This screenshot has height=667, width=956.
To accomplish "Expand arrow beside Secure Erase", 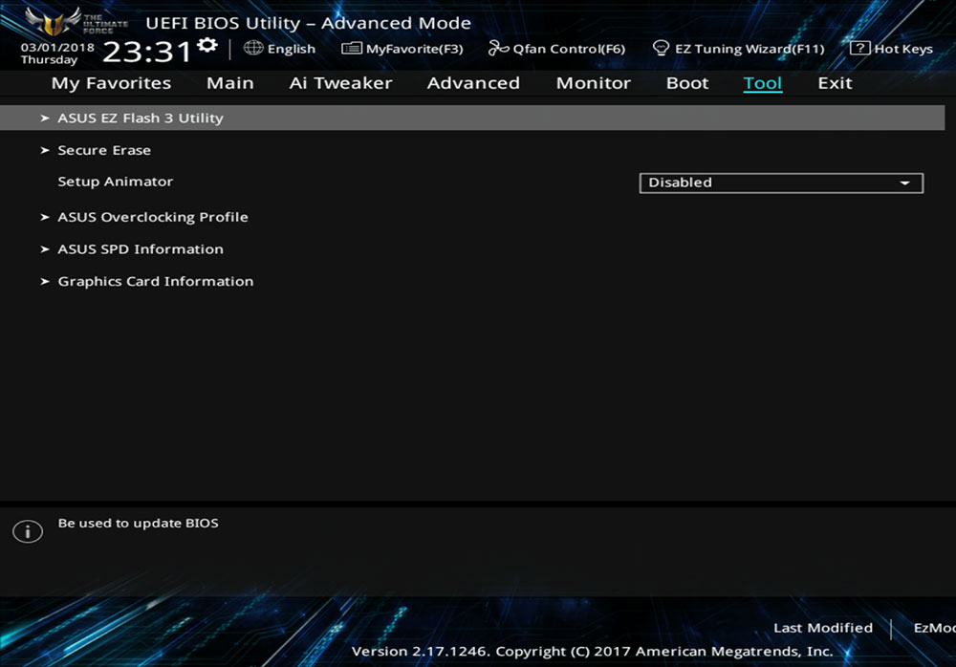I will [x=45, y=150].
